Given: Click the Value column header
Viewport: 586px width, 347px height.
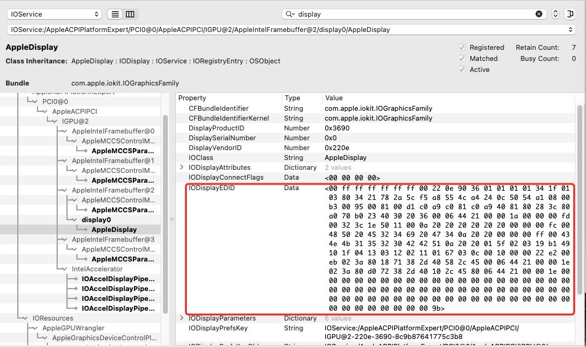Looking at the screenshot, I should tap(334, 98).
